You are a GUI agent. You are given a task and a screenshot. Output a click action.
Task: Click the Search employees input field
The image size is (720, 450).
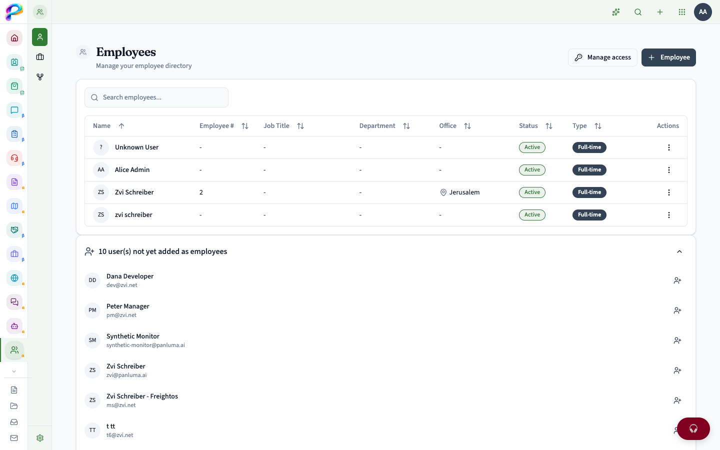(x=156, y=97)
